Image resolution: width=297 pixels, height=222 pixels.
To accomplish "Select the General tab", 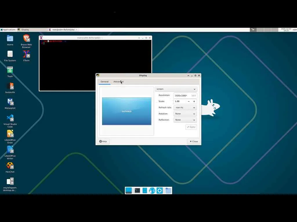I will click(x=104, y=82).
